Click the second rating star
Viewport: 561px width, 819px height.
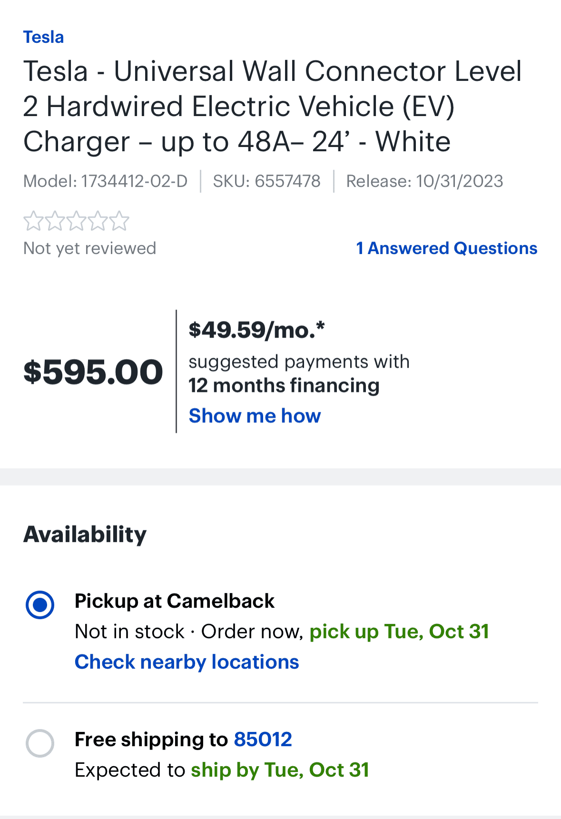[55, 221]
